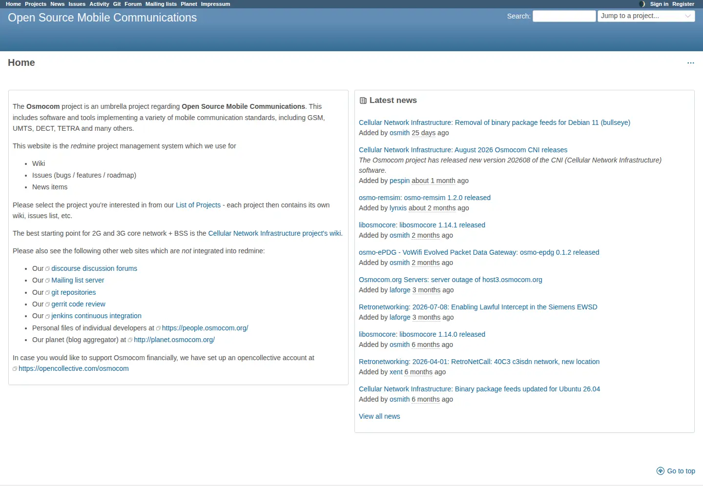
Task: Click the Latest news newspaper icon
Action: (x=363, y=101)
